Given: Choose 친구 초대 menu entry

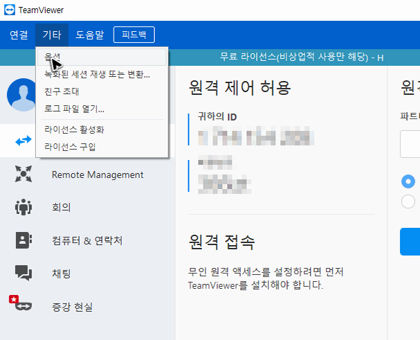Looking at the screenshot, I should click(x=102, y=91).
